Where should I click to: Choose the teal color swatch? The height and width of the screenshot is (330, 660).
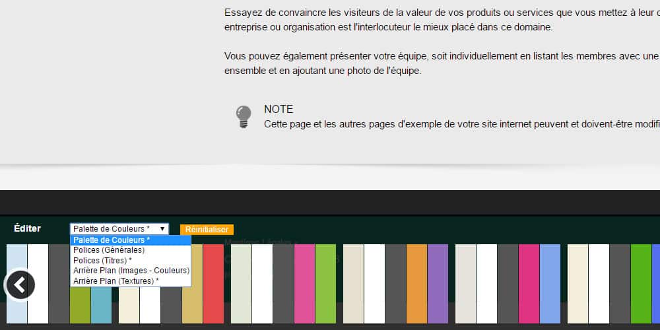point(102,305)
